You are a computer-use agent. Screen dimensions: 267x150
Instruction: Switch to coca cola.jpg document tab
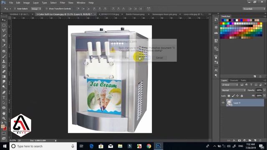click(194, 14)
